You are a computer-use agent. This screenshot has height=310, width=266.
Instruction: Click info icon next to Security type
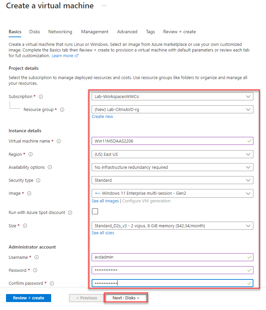coord(38,180)
